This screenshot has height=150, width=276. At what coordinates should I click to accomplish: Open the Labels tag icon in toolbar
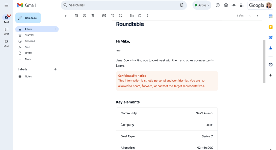point(140,16)
